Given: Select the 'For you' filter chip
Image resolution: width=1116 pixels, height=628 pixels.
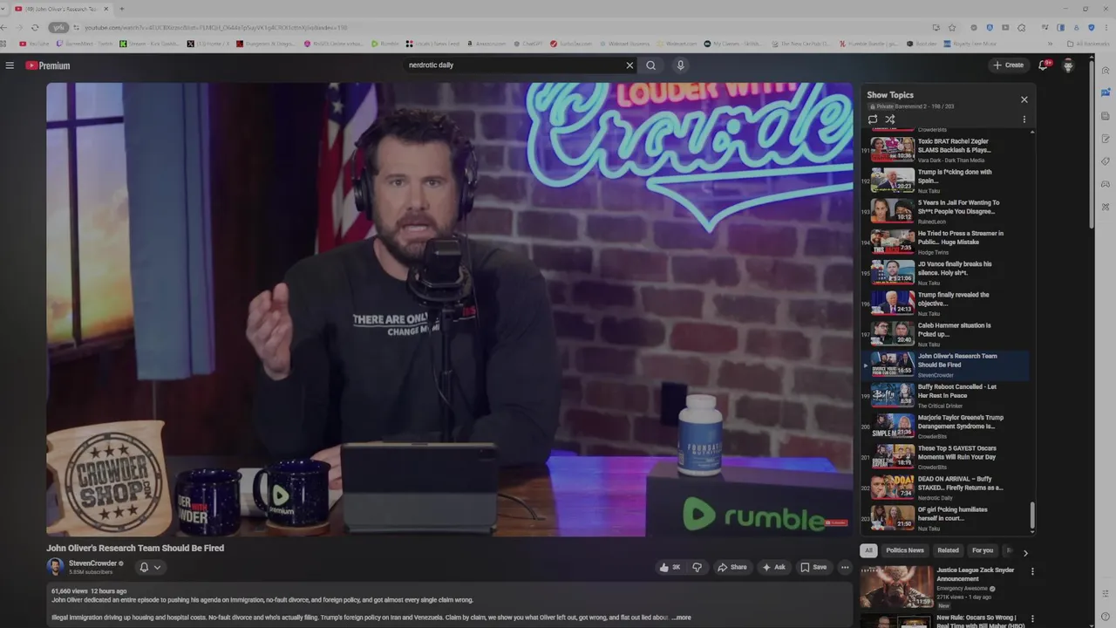Looking at the screenshot, I should (x=983, y=550).
